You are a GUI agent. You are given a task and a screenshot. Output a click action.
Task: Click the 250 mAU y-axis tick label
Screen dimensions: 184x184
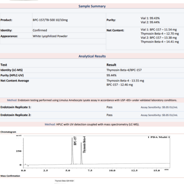click(x=19, y=151)
